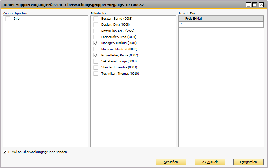Tick Monteur, Manfred checkbox
The height and width of the screenshot is (168, 268).
pyautogui.click(x=96, y=49)
